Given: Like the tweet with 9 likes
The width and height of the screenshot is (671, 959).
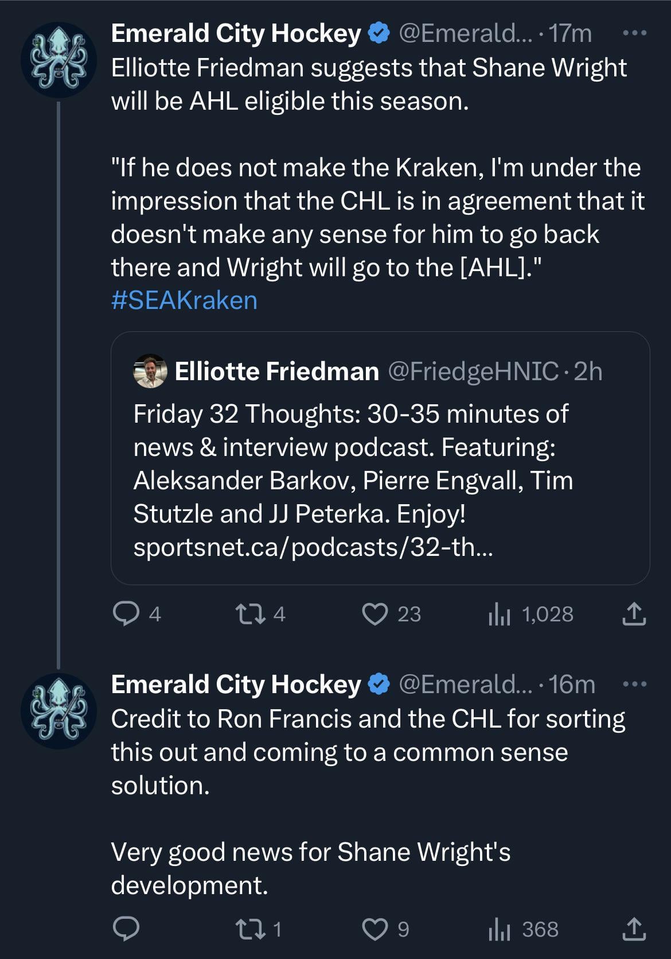Looking at the screenshot, I should (375, 929).
